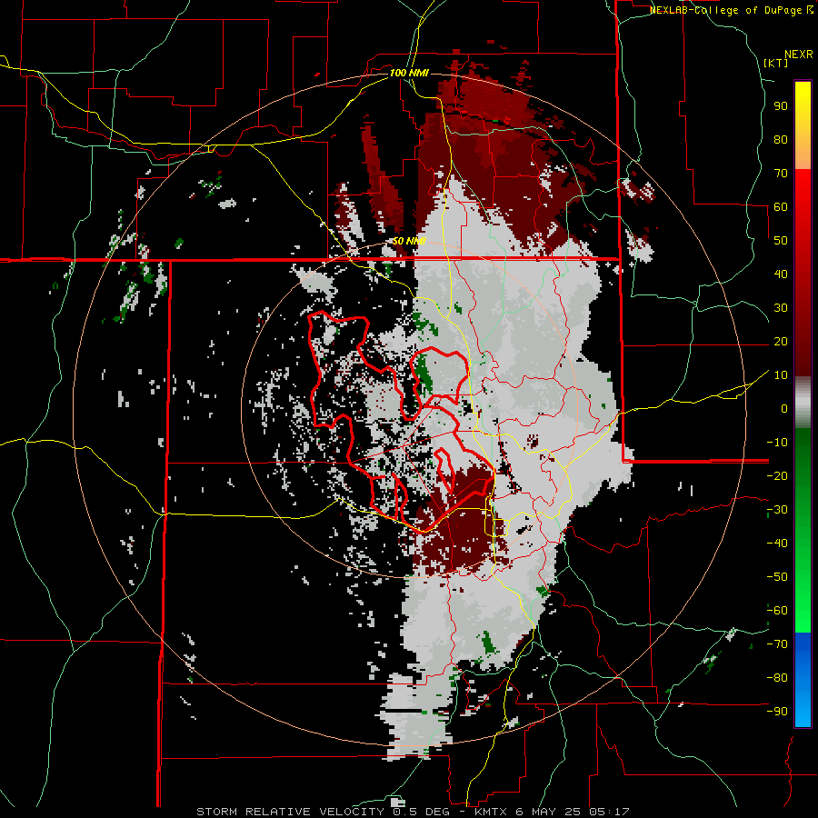Click the 100 NMI range ring label
Image resolution: width=818 pixels, height=818 pixels.
[x=409, y=73]
